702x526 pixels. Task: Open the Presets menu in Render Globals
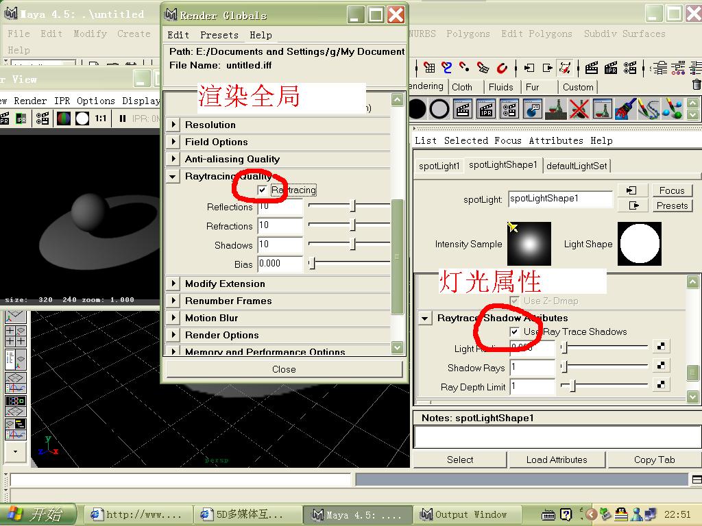pos(219,35)
